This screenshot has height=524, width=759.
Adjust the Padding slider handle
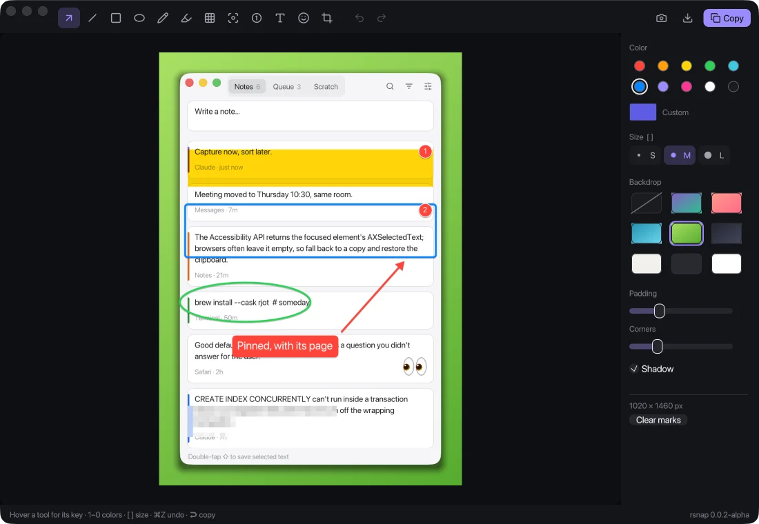(659, 311)
